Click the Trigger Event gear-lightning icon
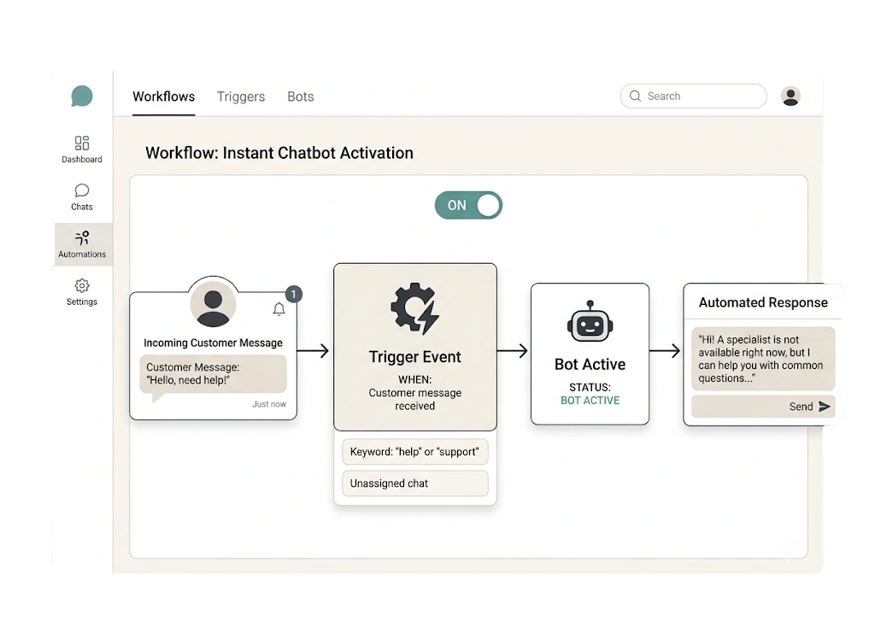 (x=414, y=308)
